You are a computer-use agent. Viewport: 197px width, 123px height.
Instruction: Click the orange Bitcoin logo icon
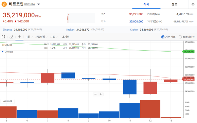(4, 4)
